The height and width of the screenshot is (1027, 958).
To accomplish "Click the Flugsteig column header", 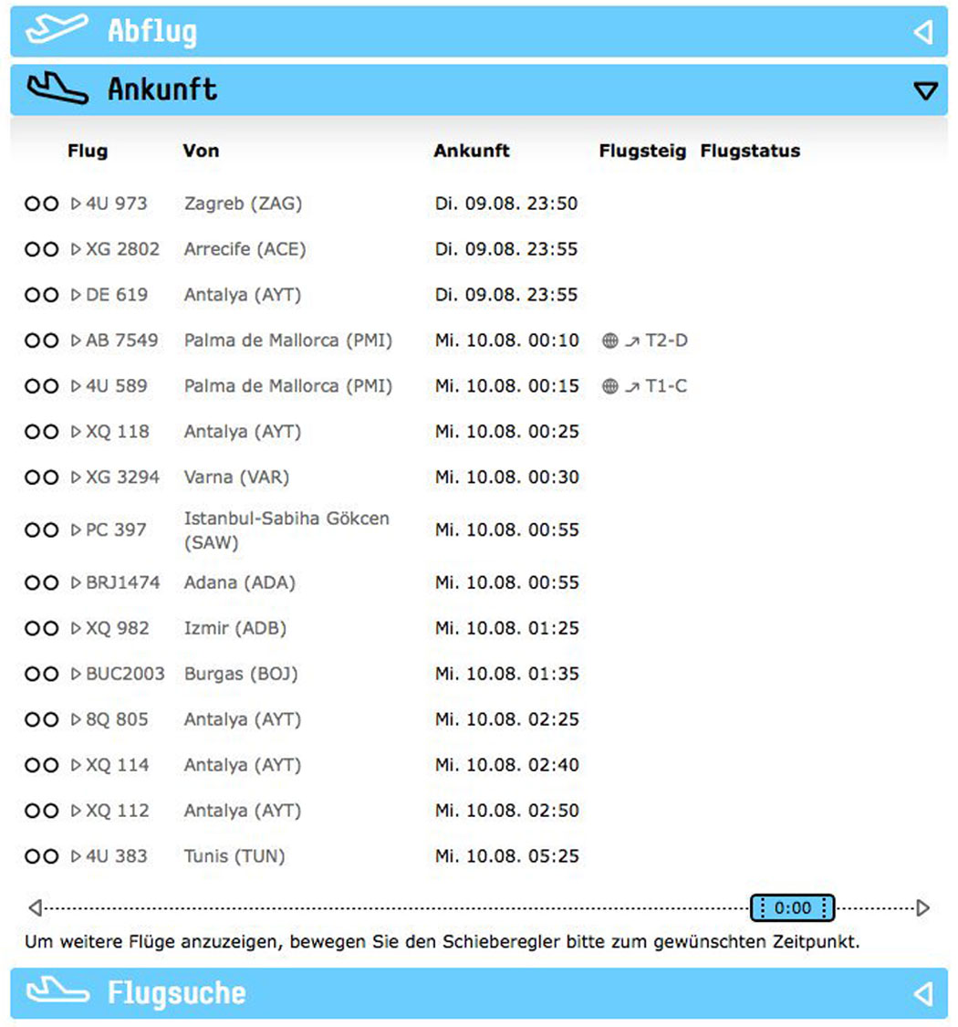I will (x=643, y=152).
